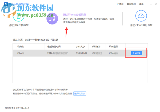
Task: Select 通过iTunes备份恢复 tab title
Action: pos(75,15)
